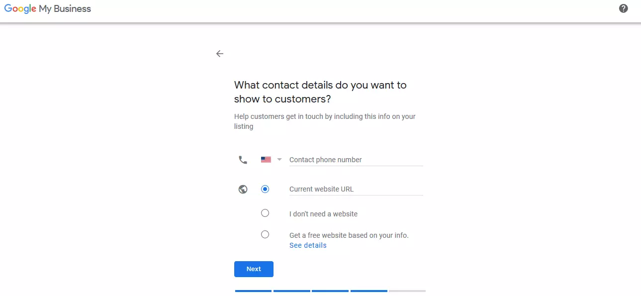This screenshot has height=296, width=641.
Task: Open the help question mark icon
Action: click(623, 8)
